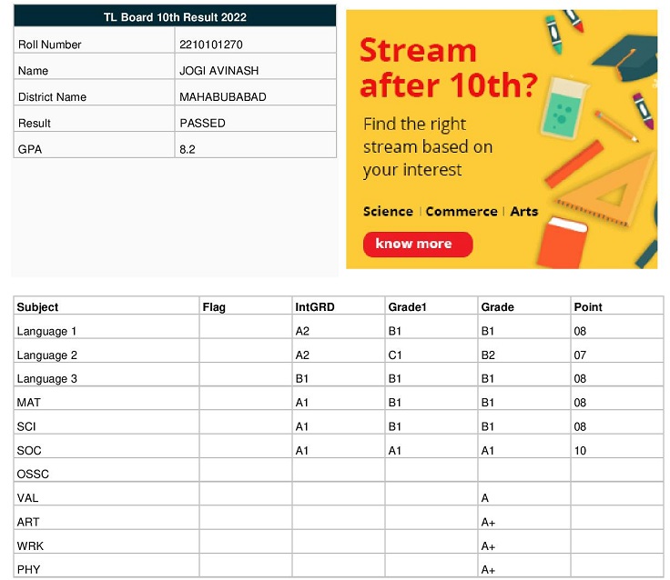This screenshot has width=670, height=580.
Task: Select the 'VAL' subject cell
Action: pyautogui.click(x=107, y=495)
